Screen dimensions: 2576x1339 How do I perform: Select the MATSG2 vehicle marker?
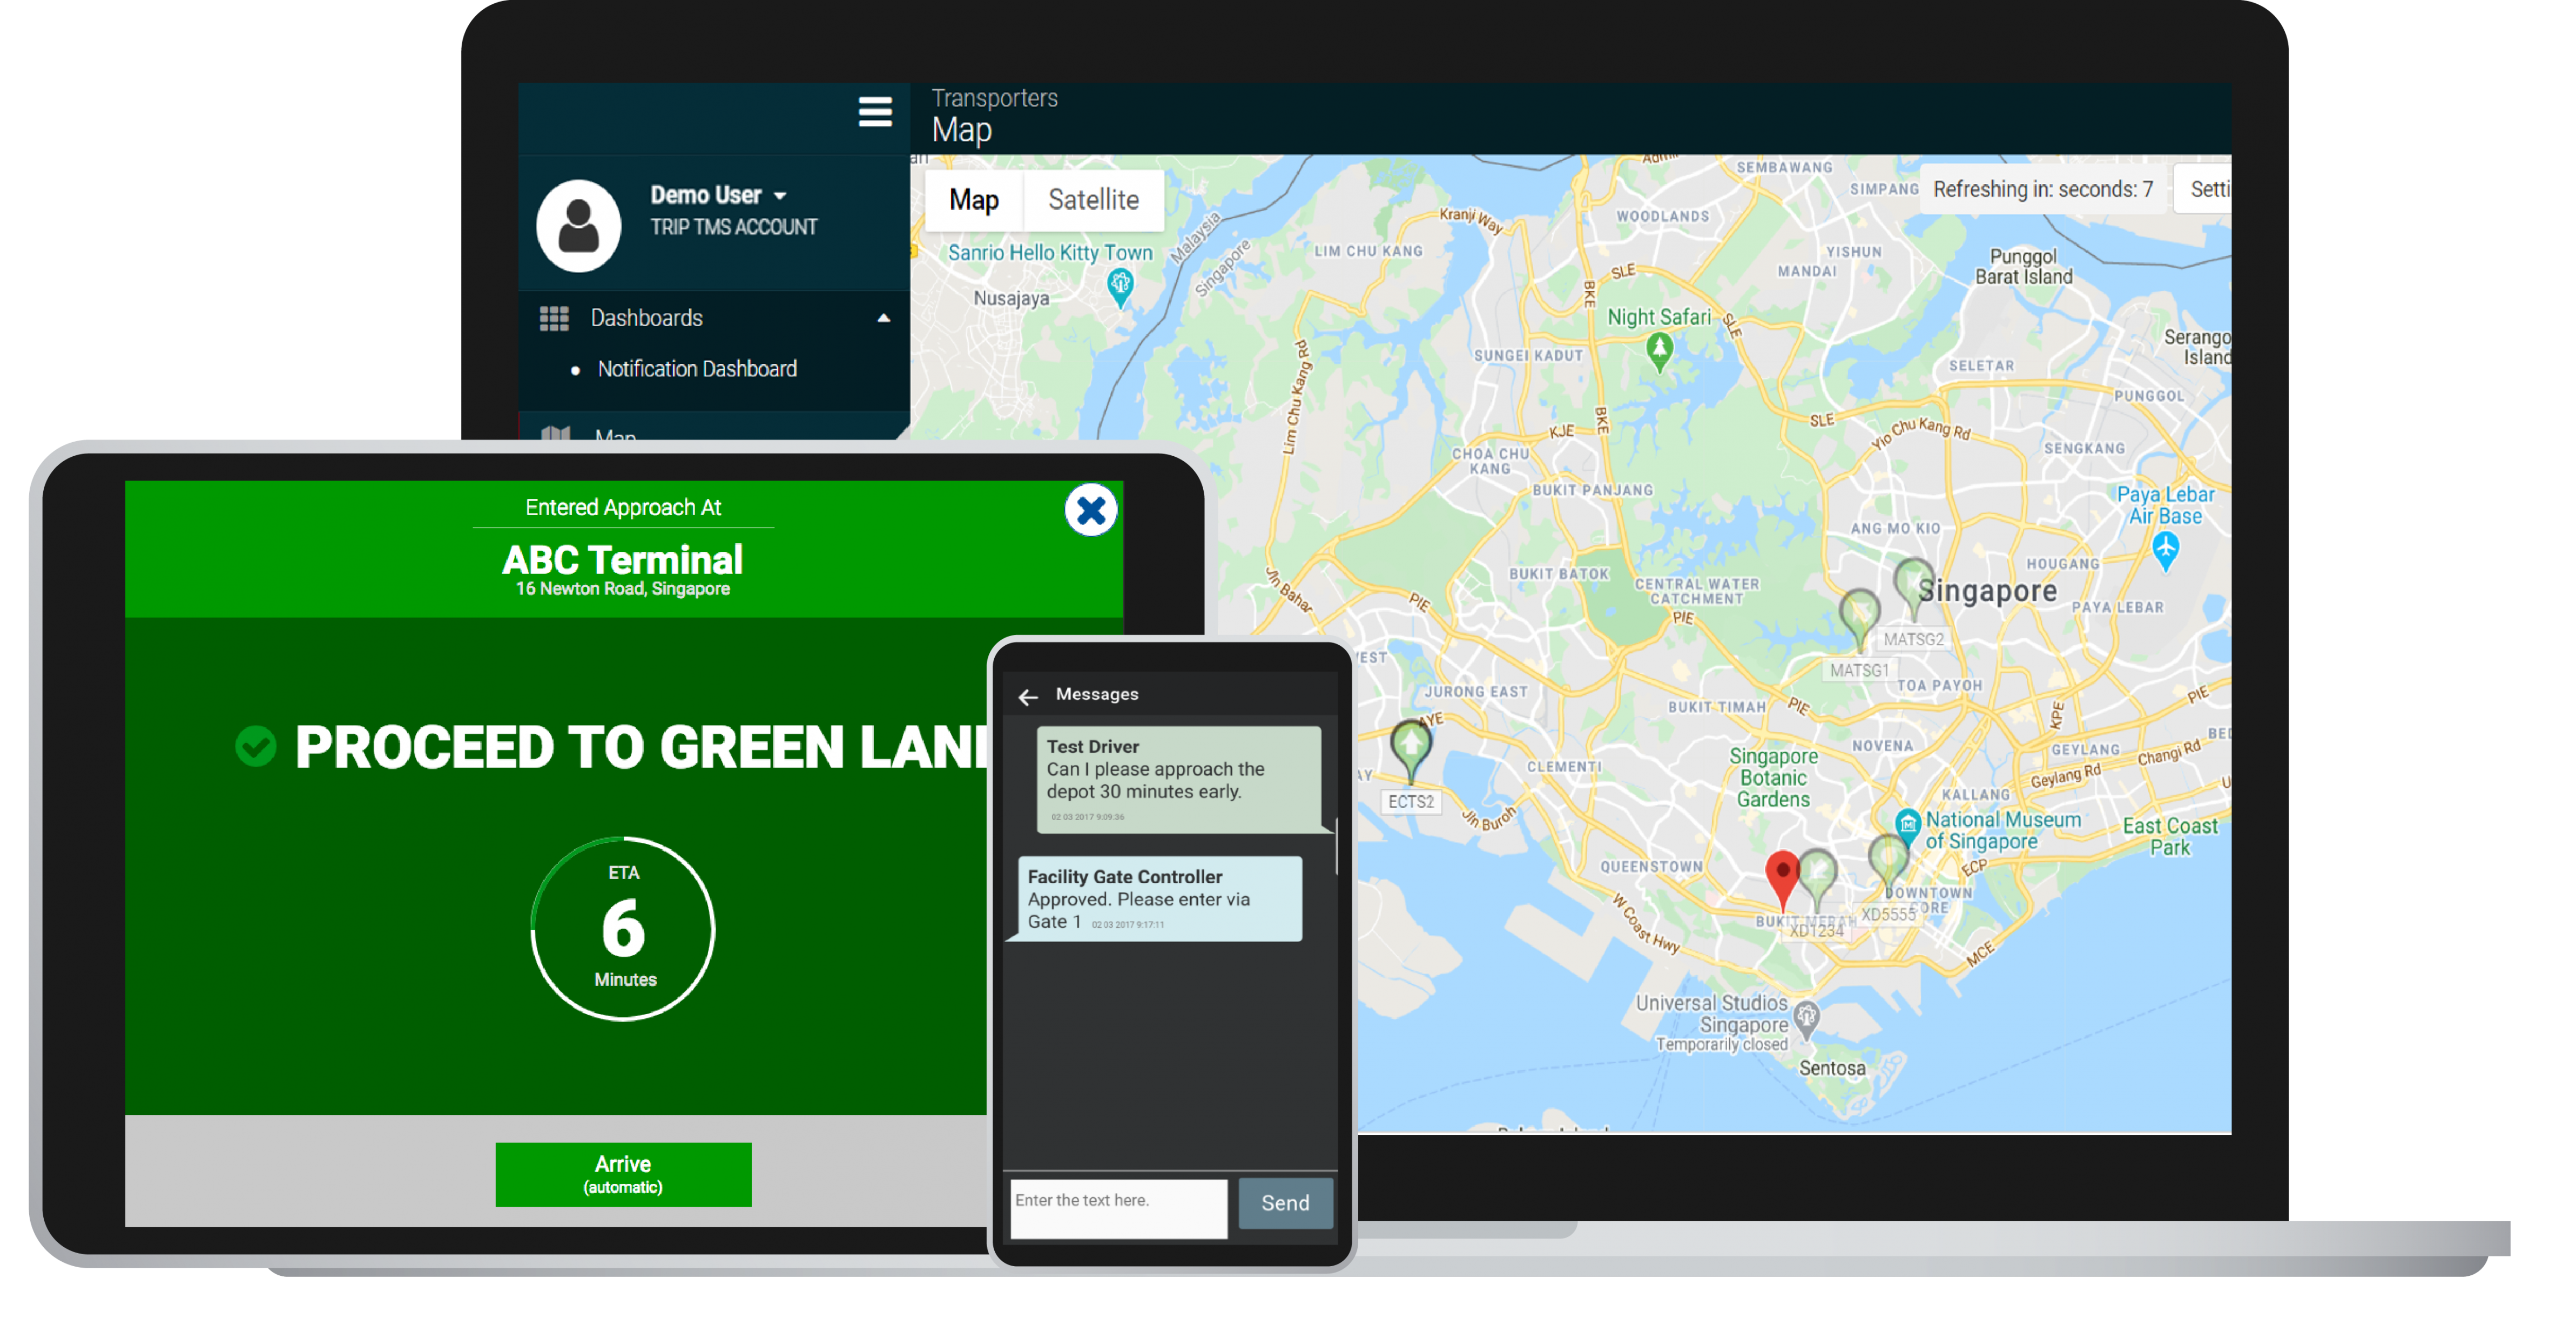coord(1913,588)
